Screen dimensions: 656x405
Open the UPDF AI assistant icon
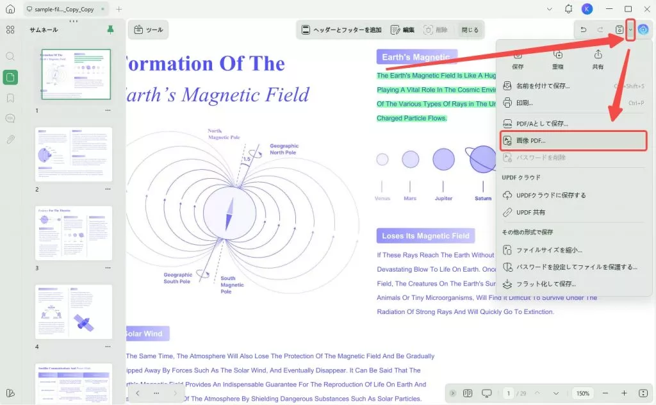pos(643,29)
